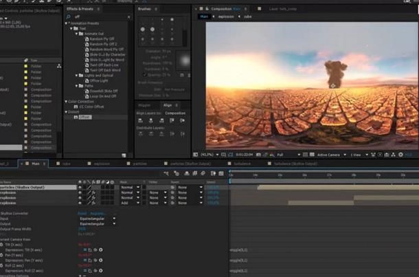The height and width of the screenshot is (277, 419).
Task: Toggle hide shy layers in the timeline
Action: point(187,173)
